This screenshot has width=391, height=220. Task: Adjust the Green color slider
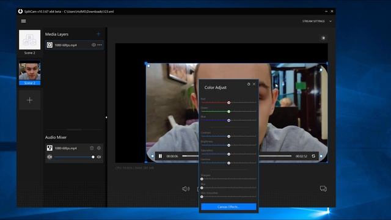click(x=228, y=111)
